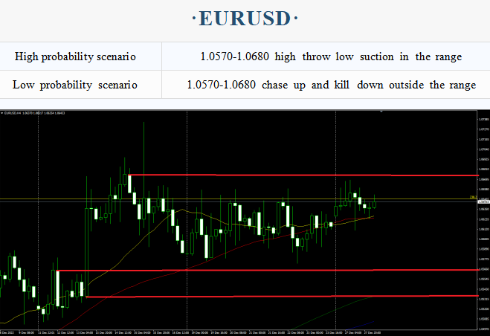The height and width of the screenshot is (336, 490).
Task: Select the upper red resistance line
Action: tap(303, 175)
